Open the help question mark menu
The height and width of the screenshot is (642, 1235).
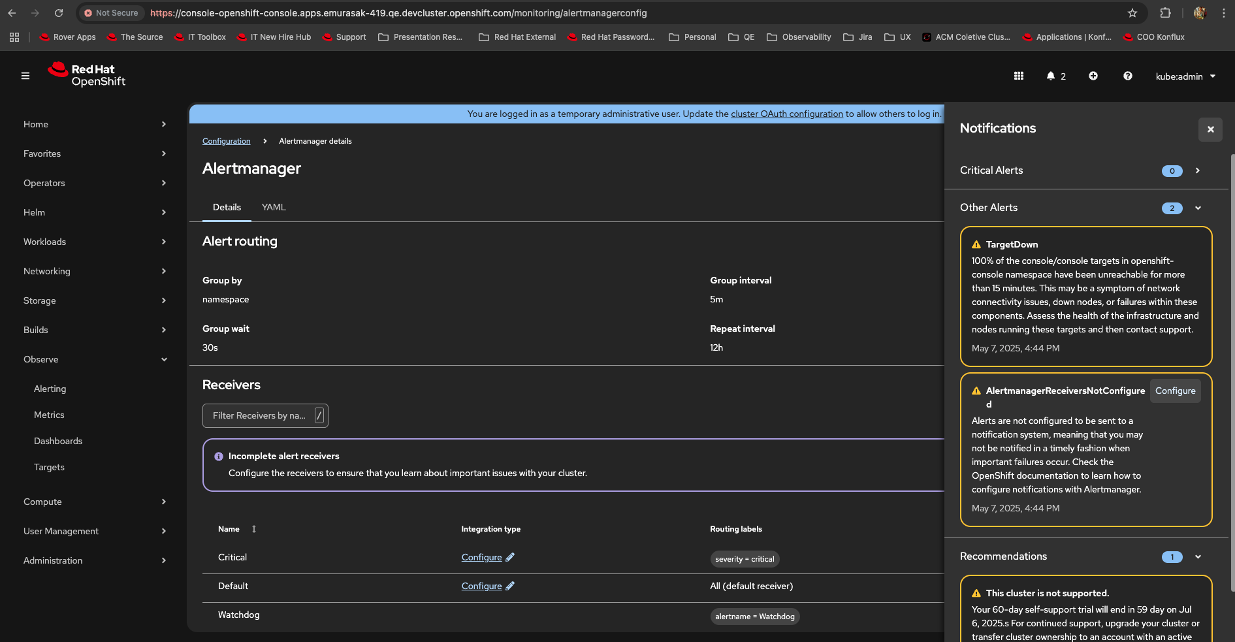pyautogui.click(x=1127, y=76)
